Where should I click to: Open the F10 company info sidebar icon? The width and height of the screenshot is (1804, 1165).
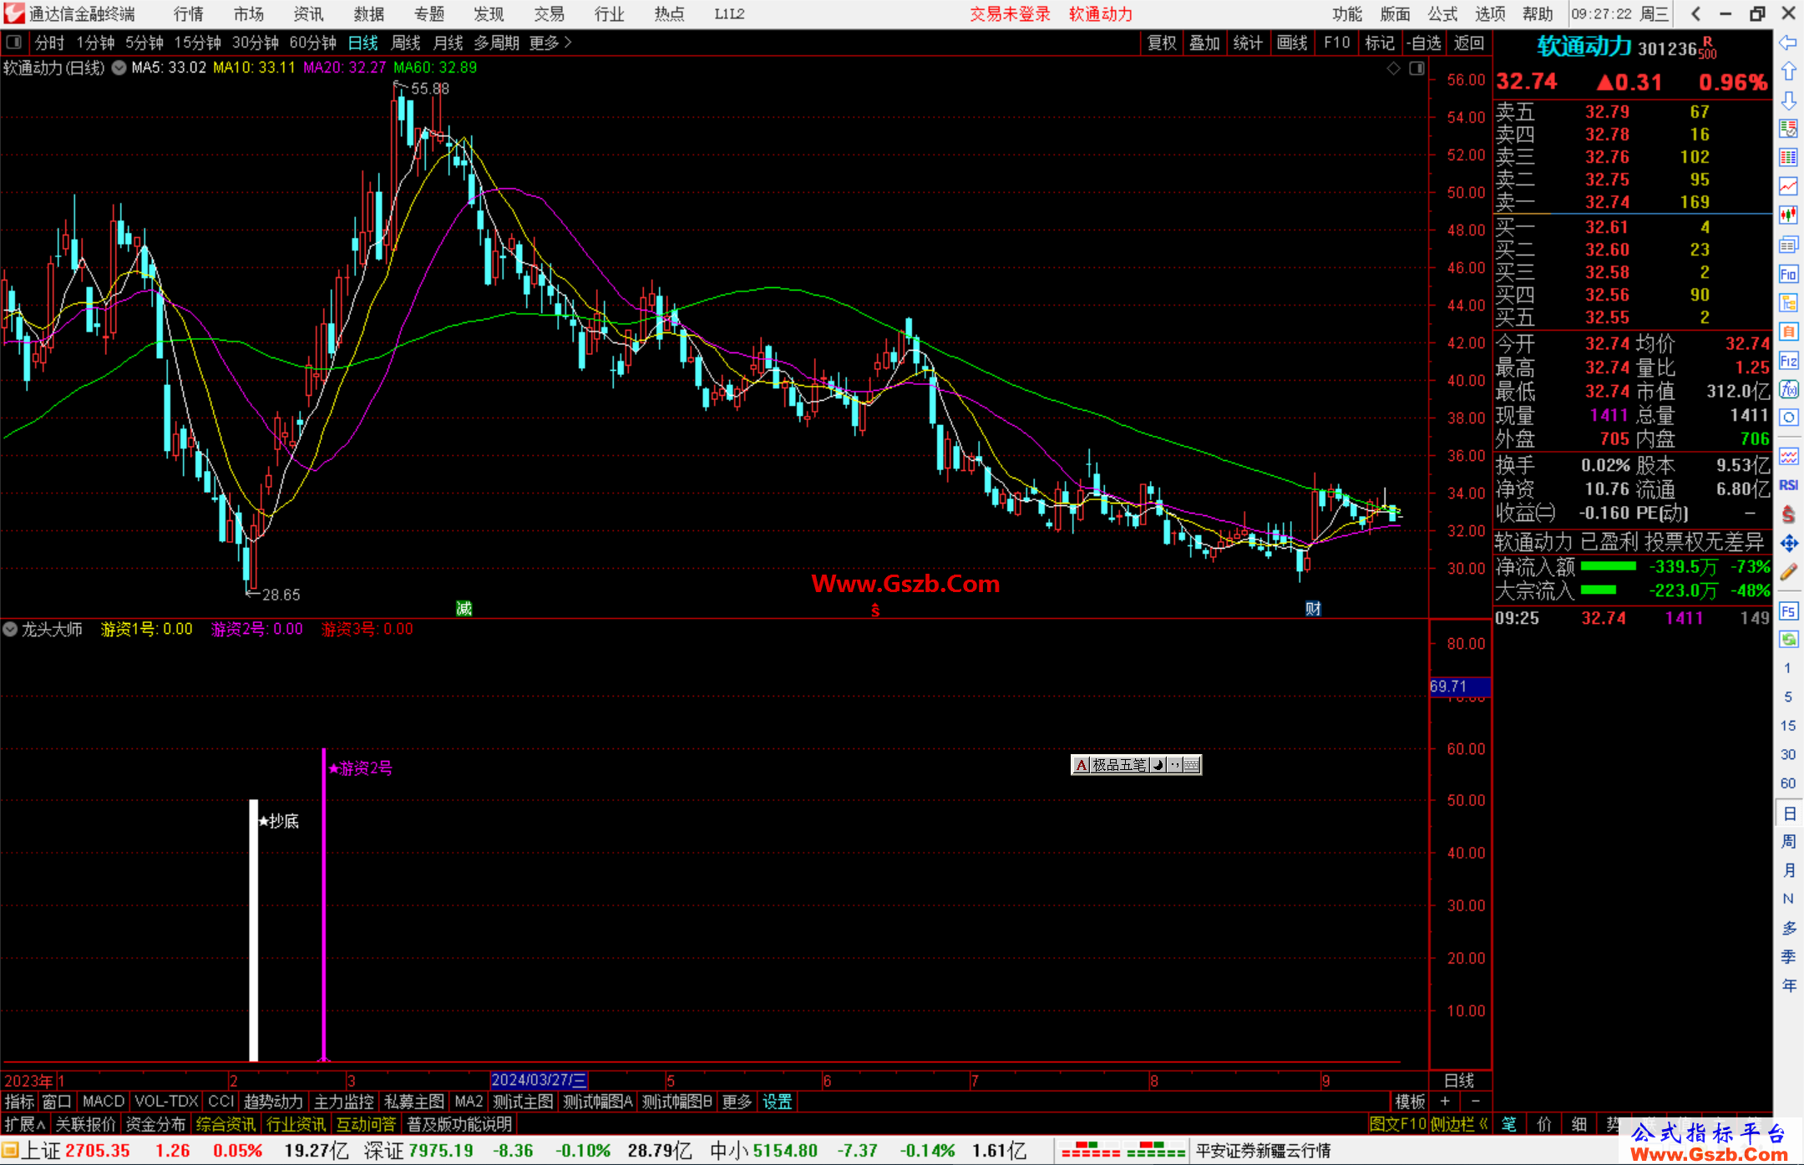pos(1788,274)
